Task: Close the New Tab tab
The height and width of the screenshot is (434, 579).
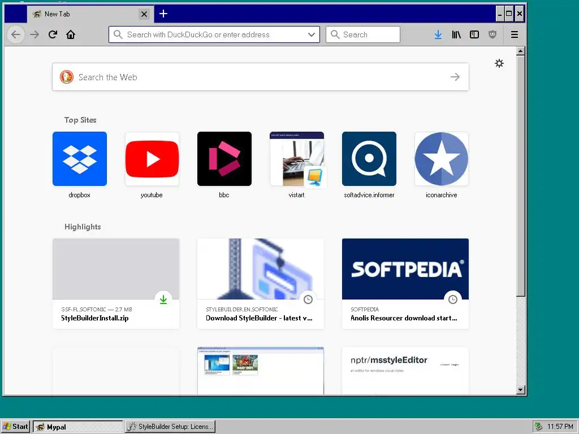Action: pos(144,14)
